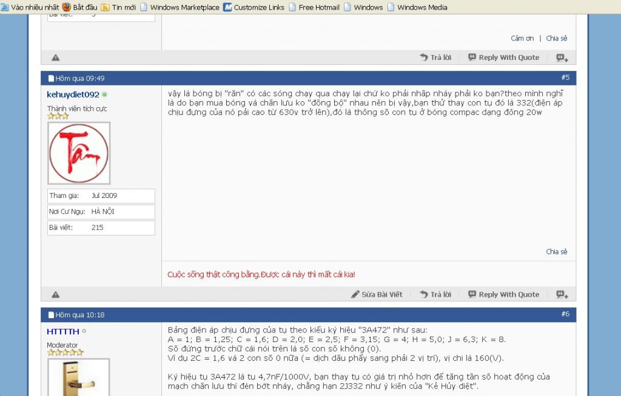Click kehuydiet092's red Tâm avatar
The height and width of the screenshot is (396, 621).
pos(79,153)
